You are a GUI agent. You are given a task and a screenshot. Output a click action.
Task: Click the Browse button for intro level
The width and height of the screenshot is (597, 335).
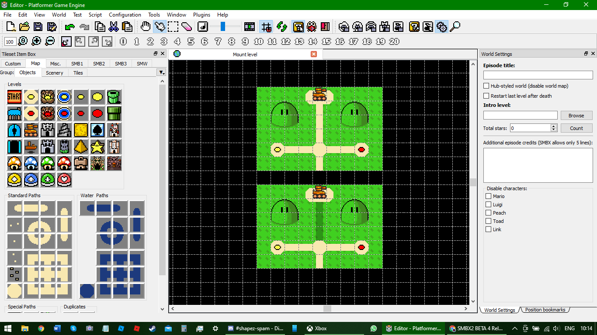(x=576, y=116)
